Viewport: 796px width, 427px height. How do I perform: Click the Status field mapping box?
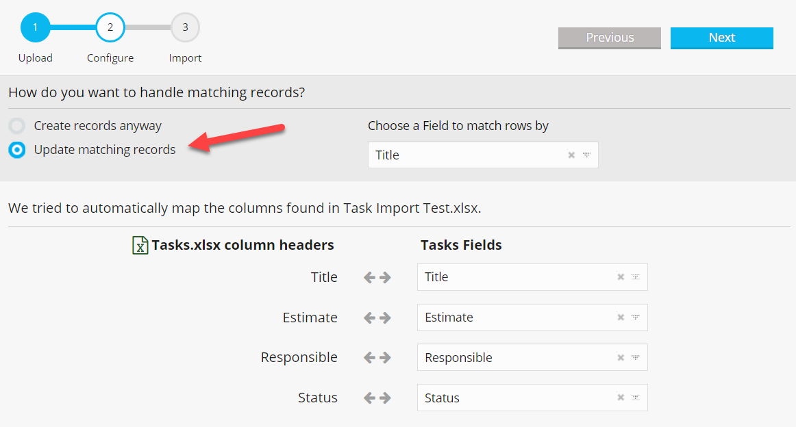pos(514,398)
